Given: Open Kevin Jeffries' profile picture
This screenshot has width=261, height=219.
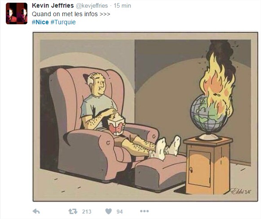Looking at the screenshot, I should [17, 13].
